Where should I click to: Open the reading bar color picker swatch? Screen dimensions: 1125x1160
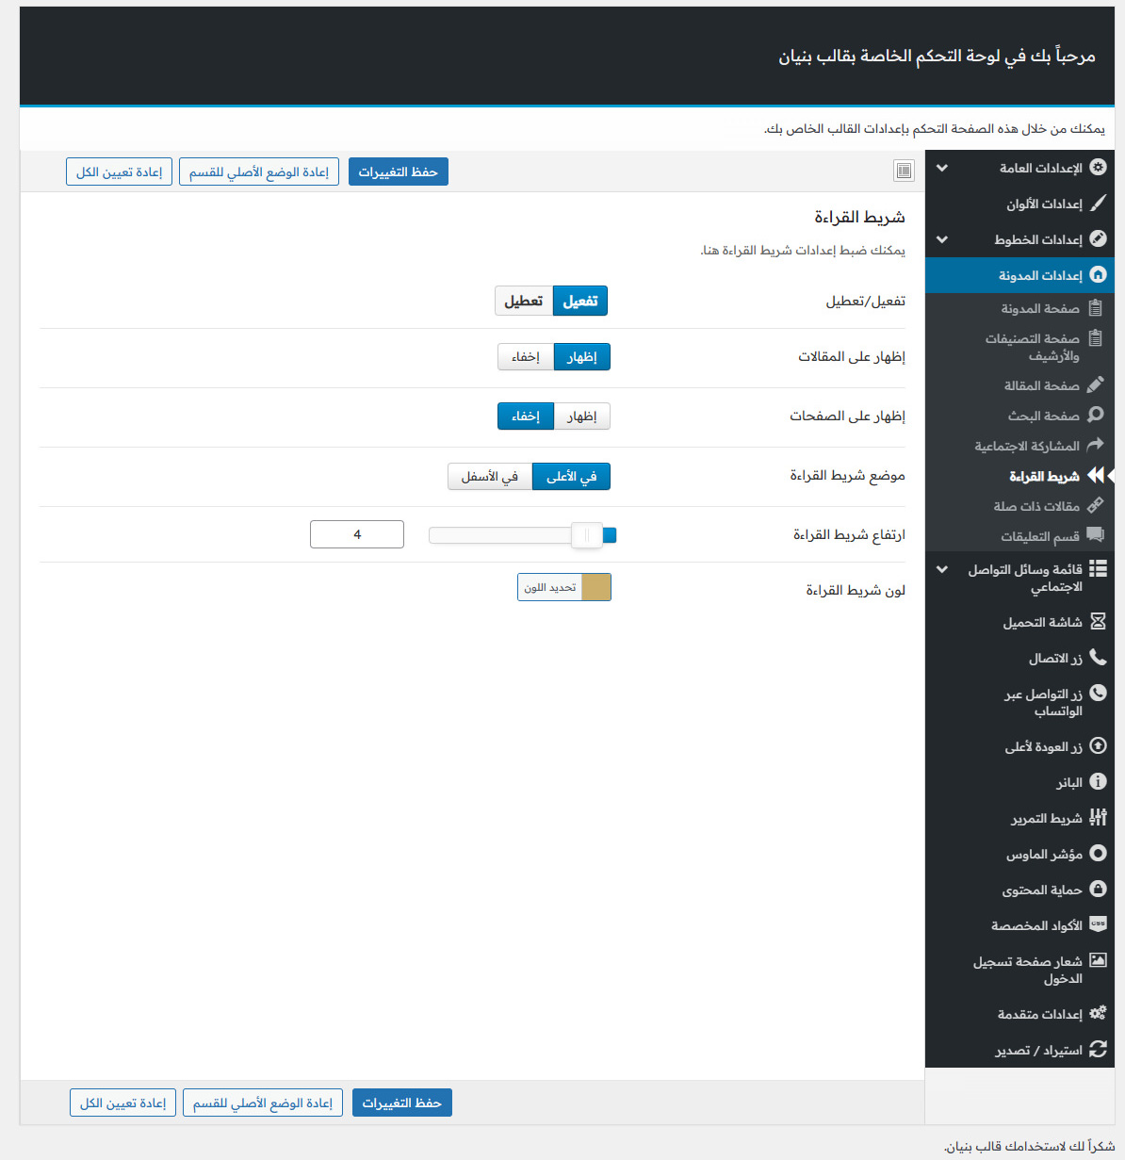(595, 587)
